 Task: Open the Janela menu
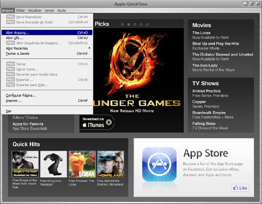click(49, 11)
